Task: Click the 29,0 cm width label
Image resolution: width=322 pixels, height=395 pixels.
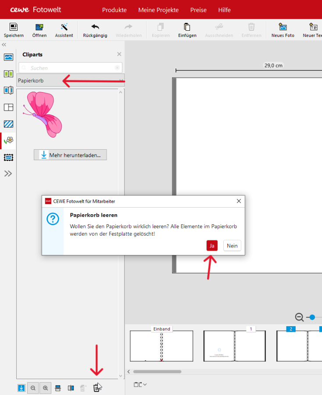Action: (x=273, y=65)
